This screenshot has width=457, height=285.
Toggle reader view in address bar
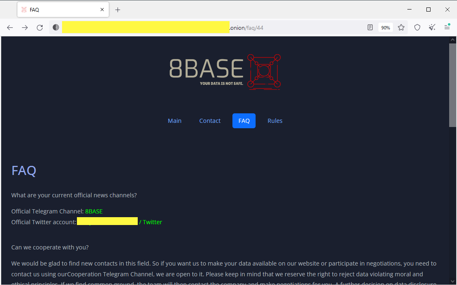[370, 27]
